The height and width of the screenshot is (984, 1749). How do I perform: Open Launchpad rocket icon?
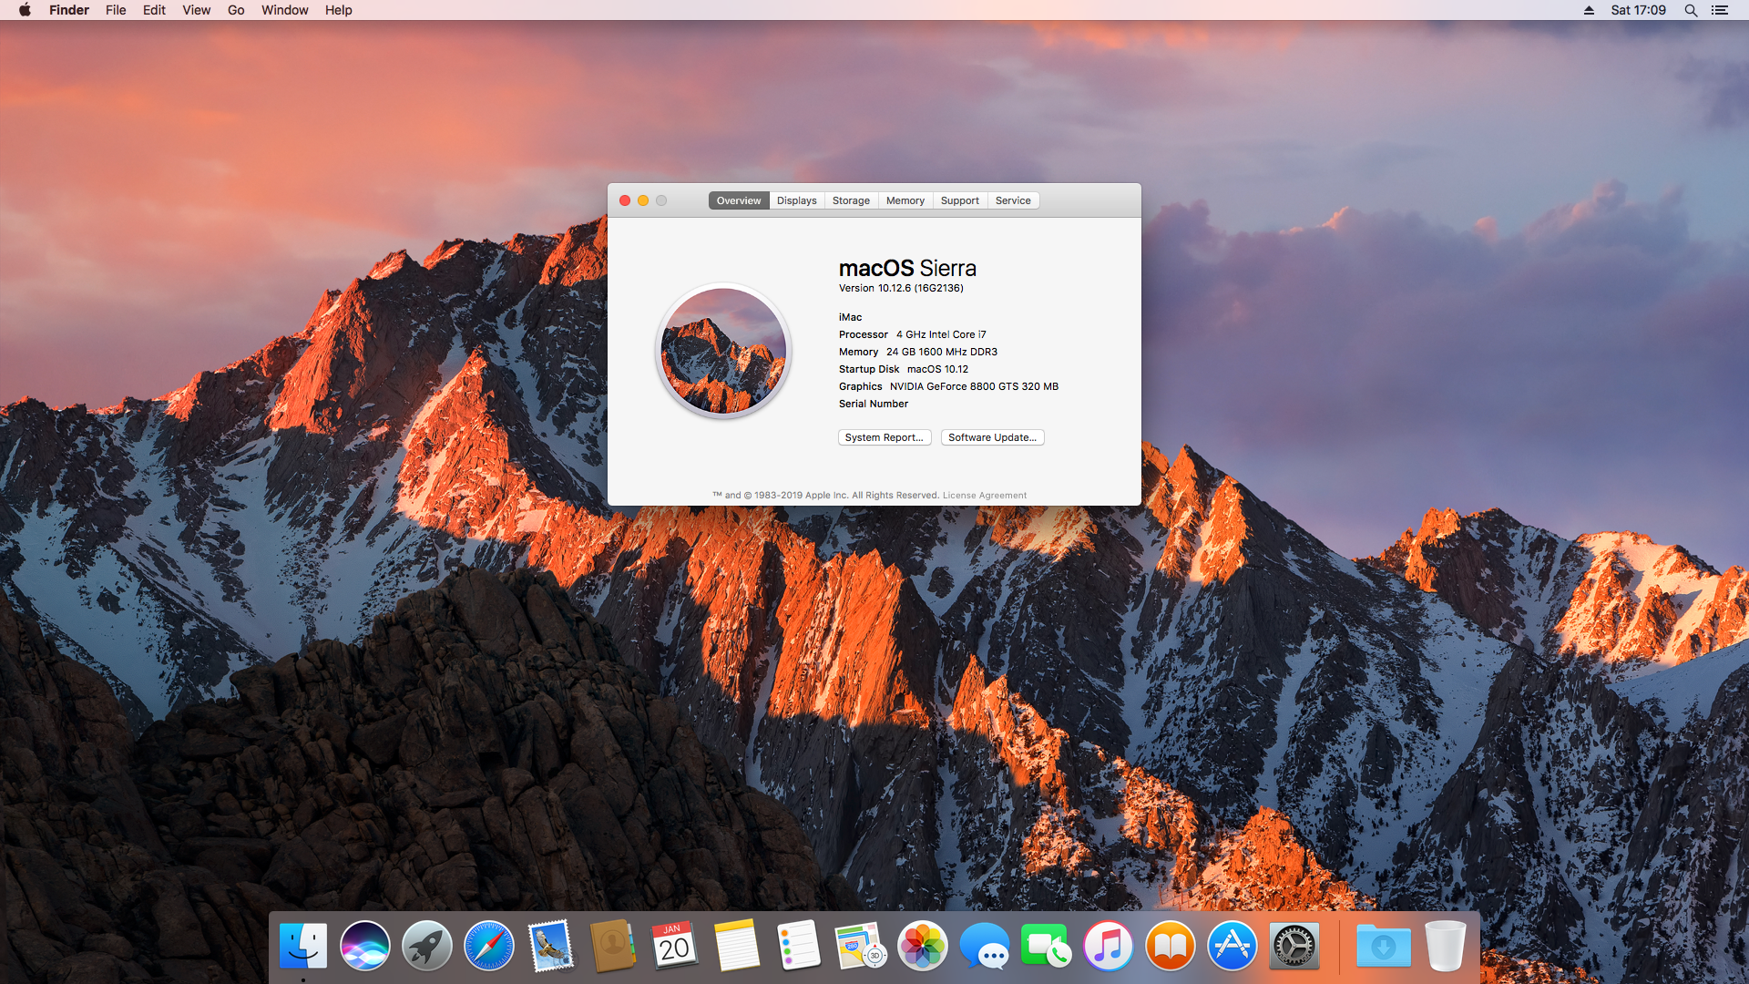coord(427,947)
